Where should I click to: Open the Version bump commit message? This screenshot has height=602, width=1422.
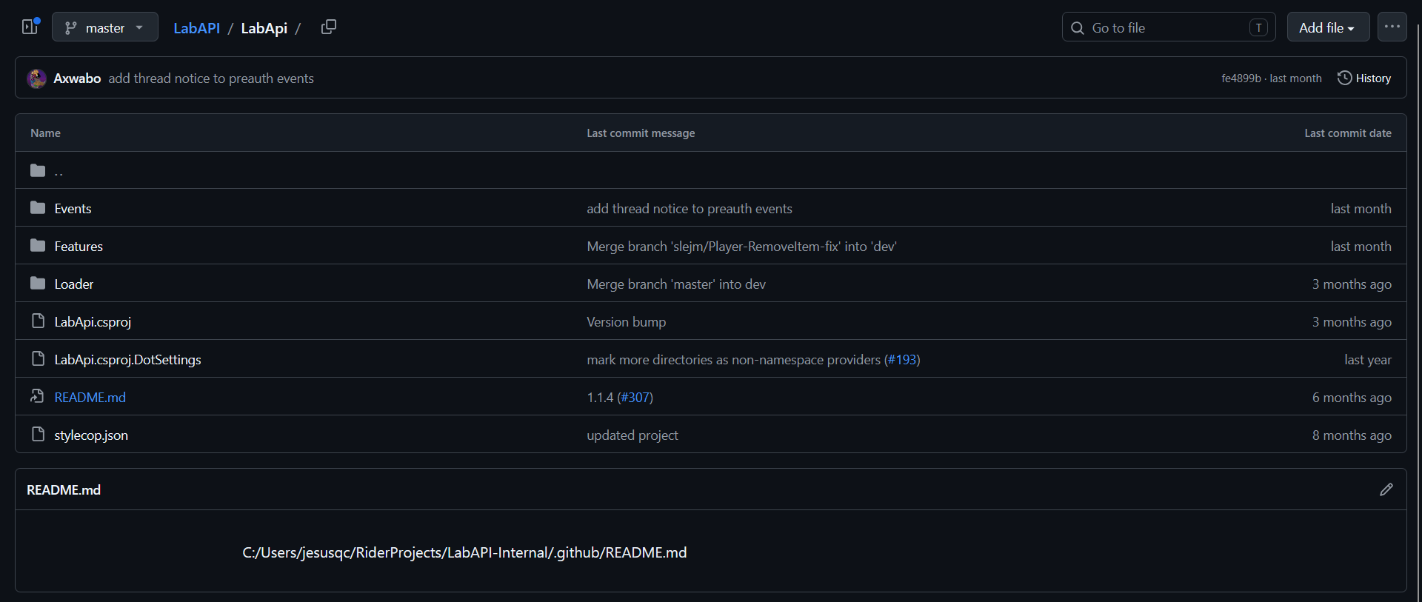click(x=627, y=322)
